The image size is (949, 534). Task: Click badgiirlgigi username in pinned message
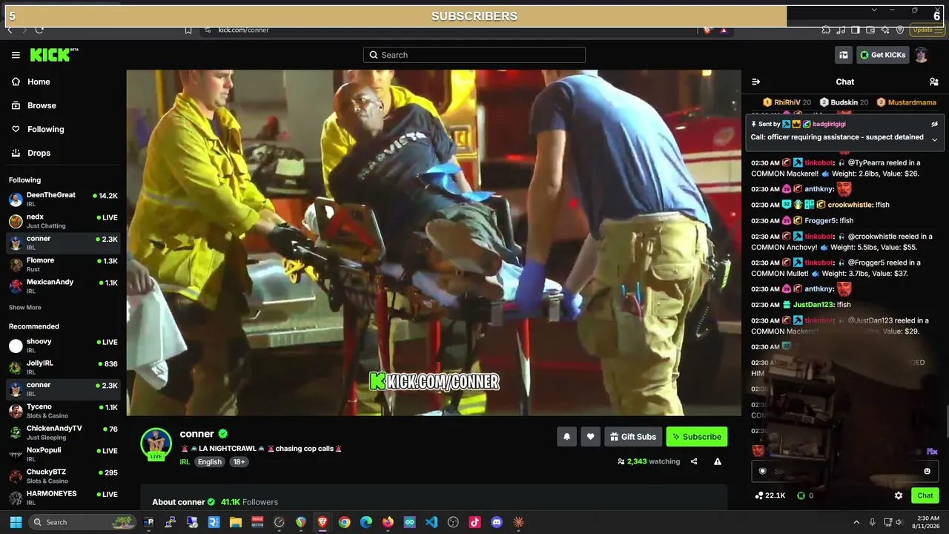(x=829, y=124)
